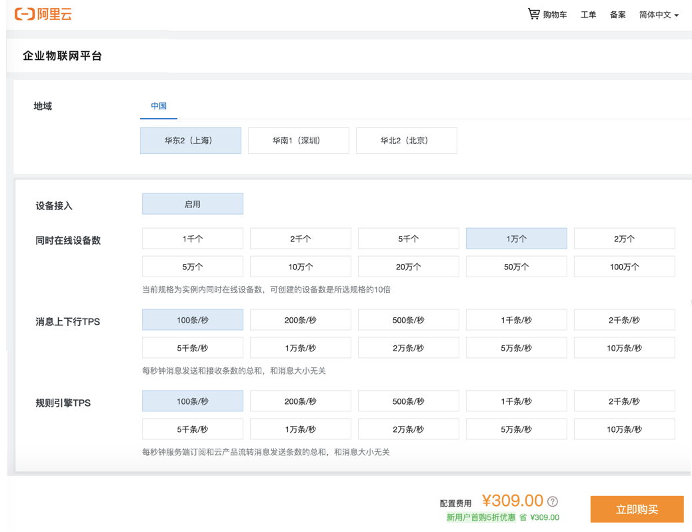
Task: Click the price help question mark icon
Action: (x=553, y=501)
